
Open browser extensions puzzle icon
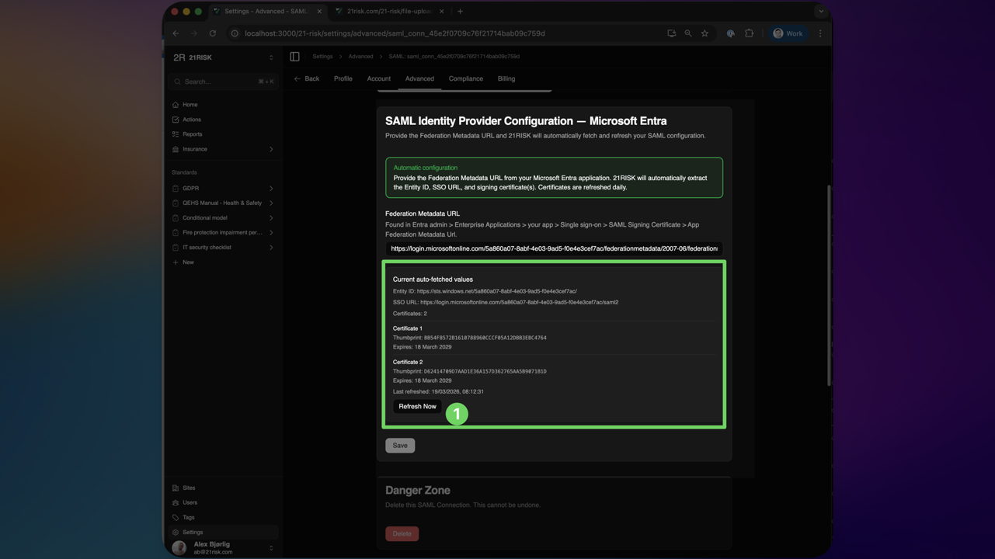pyautogui.click(x=749, y=33)
